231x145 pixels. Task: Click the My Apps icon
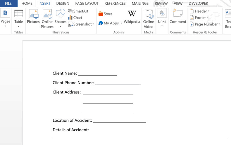click(100, 23)
